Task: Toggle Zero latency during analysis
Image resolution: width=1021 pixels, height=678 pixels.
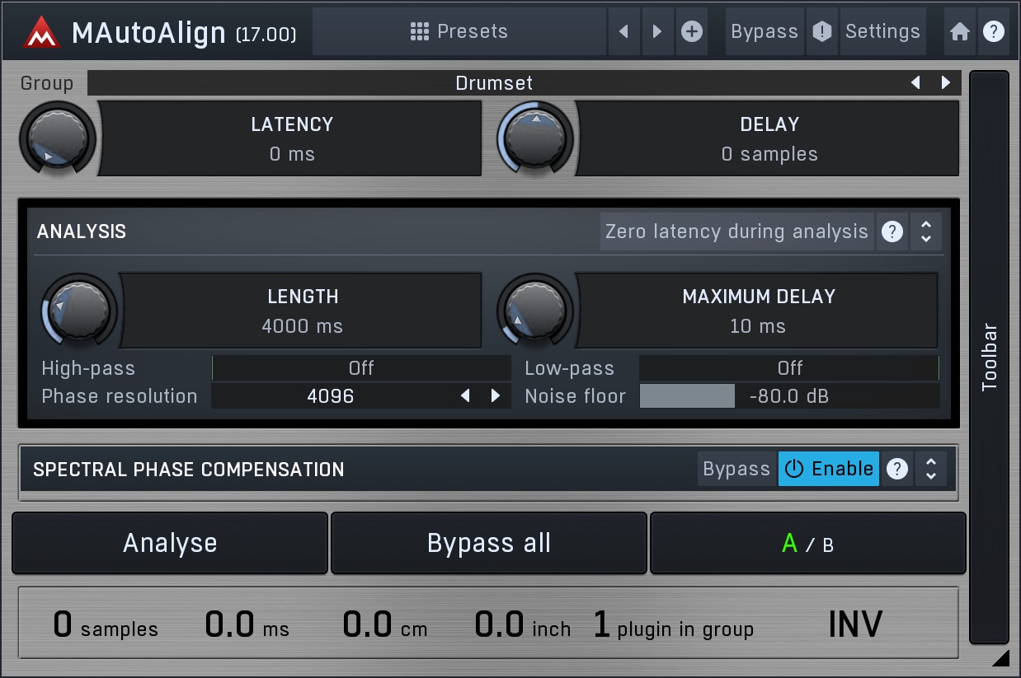Action: tap(736, 232)
